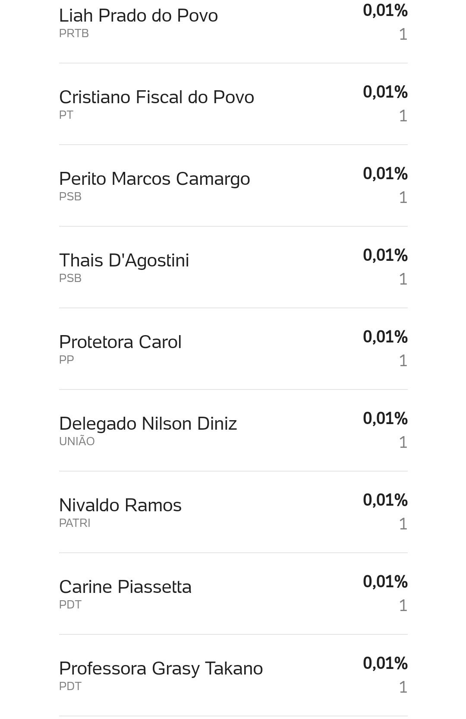Image resolution: width=466 pixels, height=719 pixels.
Task: Click PSB label under Perito Marcos Camargo
Action: tap(70, 196)
